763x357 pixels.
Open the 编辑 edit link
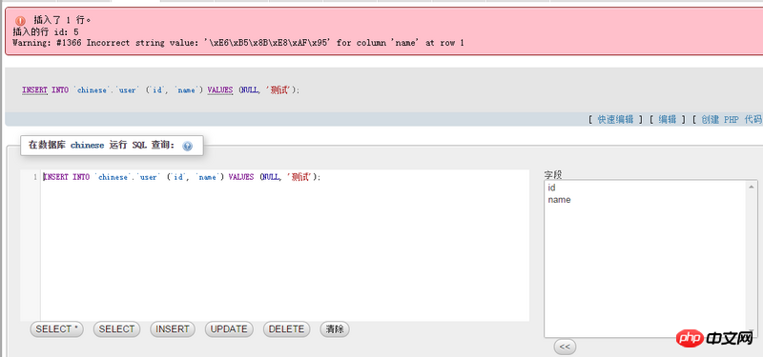pyautogui.click(x=668, y=120)
